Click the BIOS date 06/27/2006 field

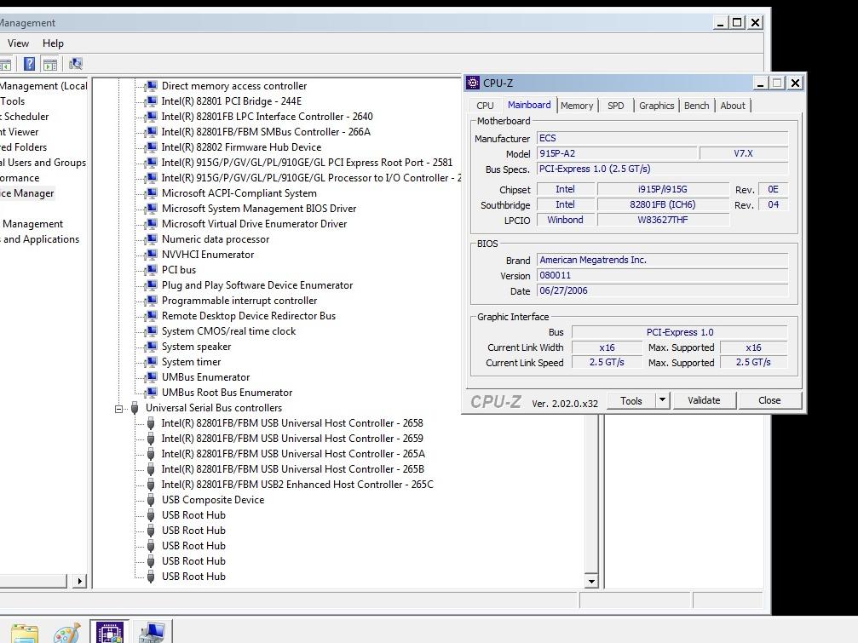click(662, 291)
